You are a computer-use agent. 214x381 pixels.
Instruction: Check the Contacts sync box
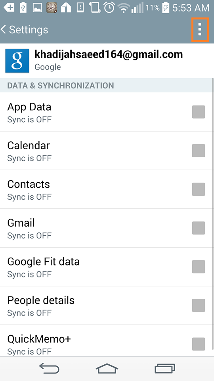(x=199, y=189)
